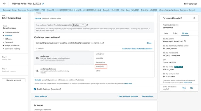Toggle Enable Audience Expansion checkbox
The width and height of the screenshot is (201, 111).
tap(35, 89)
